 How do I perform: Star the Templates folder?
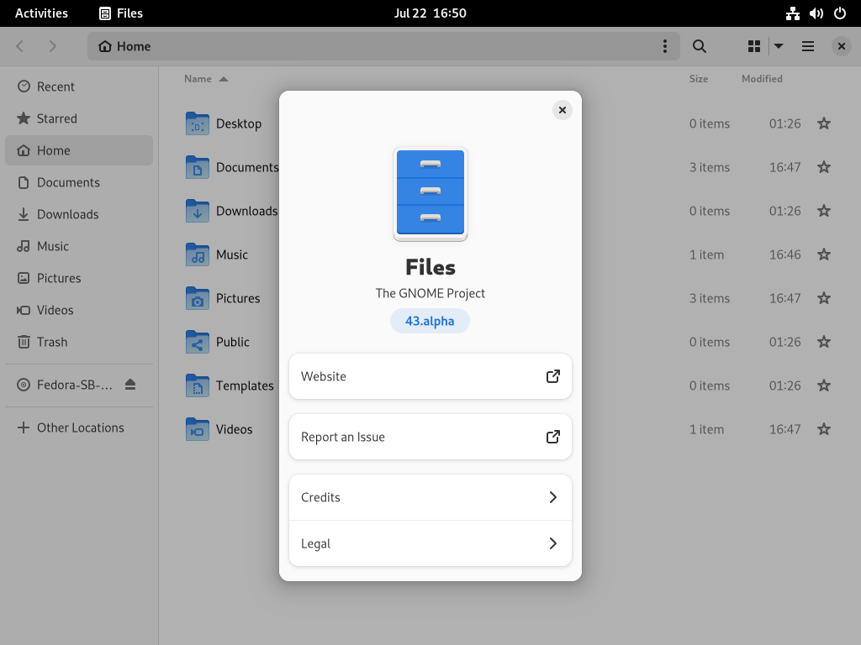point(824,385)
